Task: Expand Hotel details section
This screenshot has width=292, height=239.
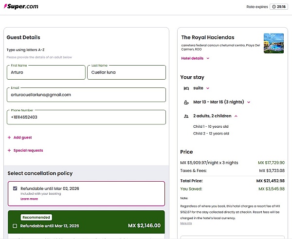Action: pyautogui.click(x=195, y=58)
